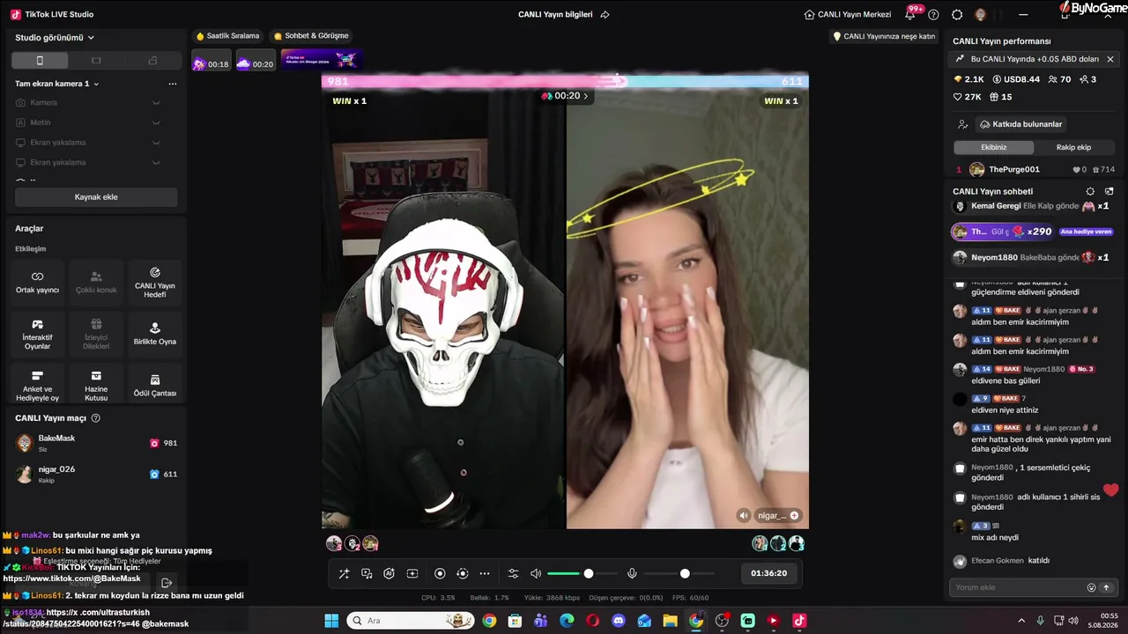Open more options in the control bar

click(485, 573)
